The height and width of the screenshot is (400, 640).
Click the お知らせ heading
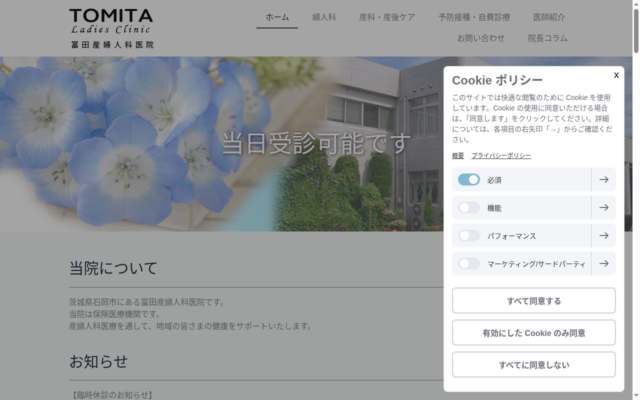(x=98, y=361)
